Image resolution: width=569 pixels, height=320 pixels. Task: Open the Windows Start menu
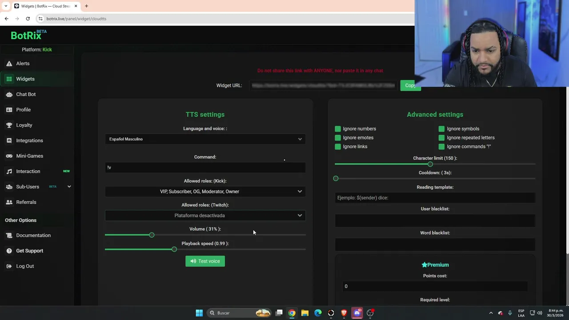click(199, 313)
